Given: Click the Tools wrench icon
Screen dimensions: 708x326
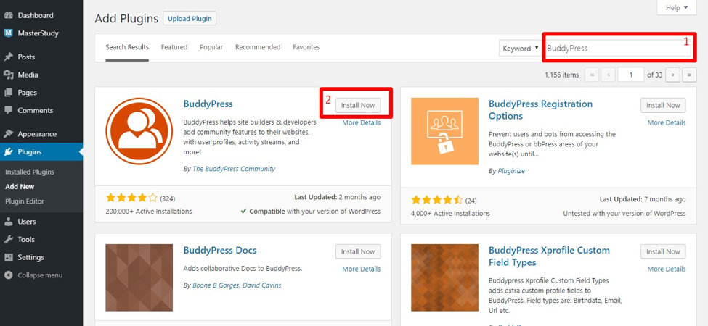Looking at the screenshot, I should pyautogui.click(x=9, y=240).
